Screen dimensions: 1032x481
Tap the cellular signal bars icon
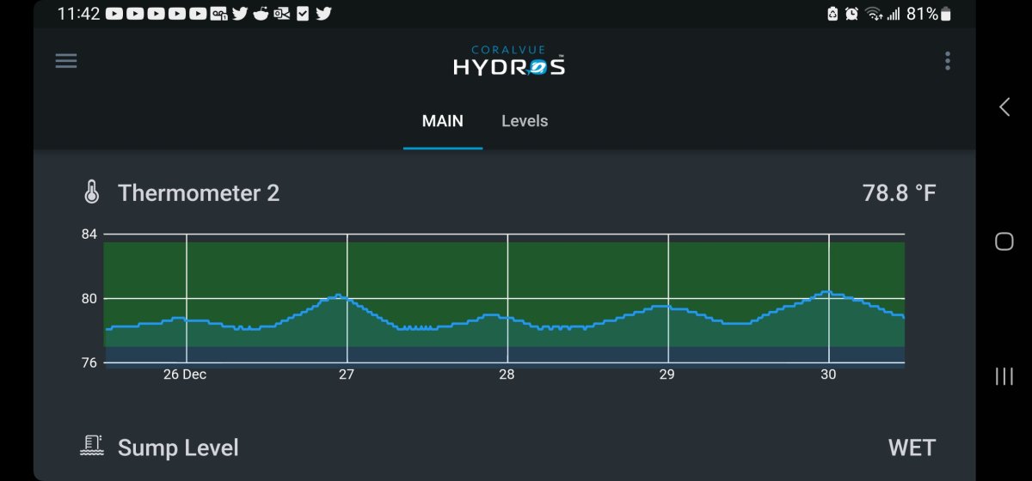point(894,14)
